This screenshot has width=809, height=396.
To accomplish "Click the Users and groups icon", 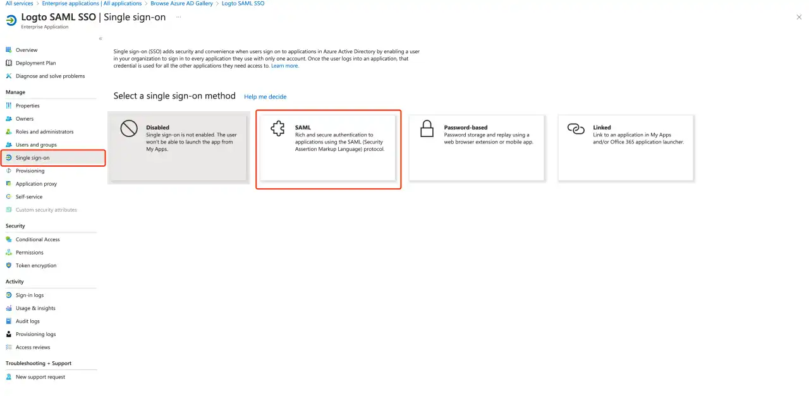I will [9, 144].
